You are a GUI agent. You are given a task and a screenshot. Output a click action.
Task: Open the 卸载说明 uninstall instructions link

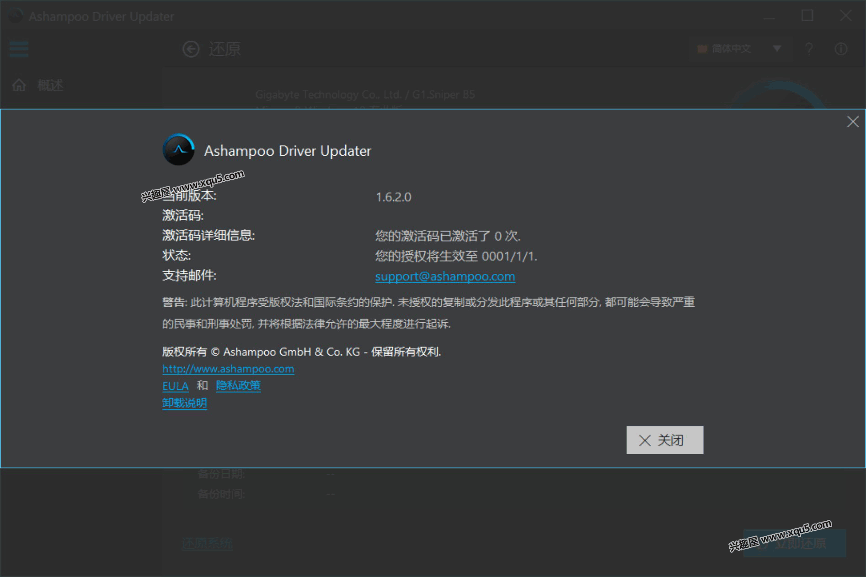[184, 403]
